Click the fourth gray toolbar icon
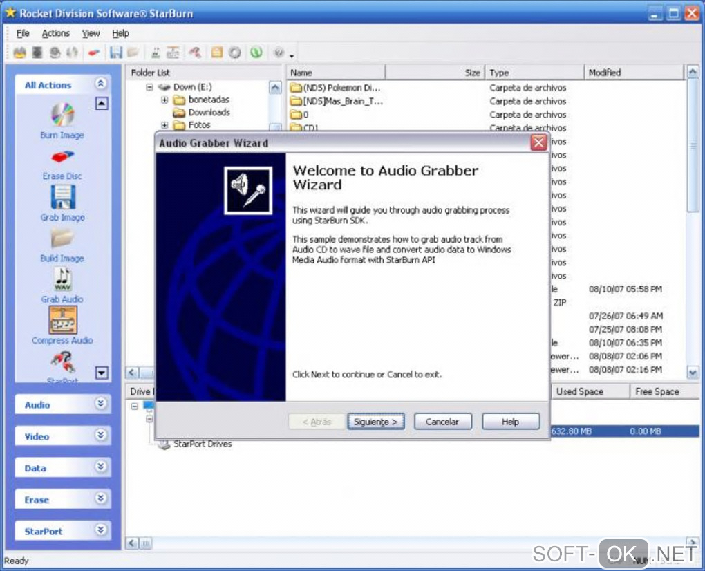 (x=73, y=53)
